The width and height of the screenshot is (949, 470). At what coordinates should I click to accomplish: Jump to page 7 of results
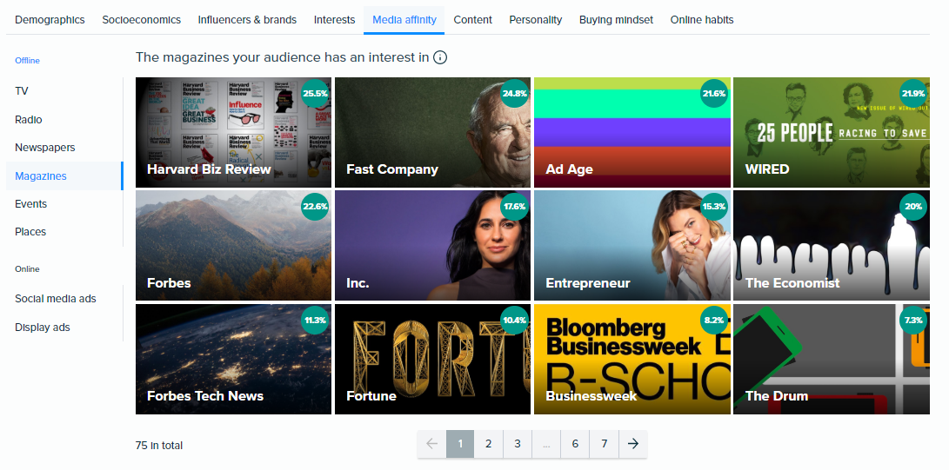point(604,444)
